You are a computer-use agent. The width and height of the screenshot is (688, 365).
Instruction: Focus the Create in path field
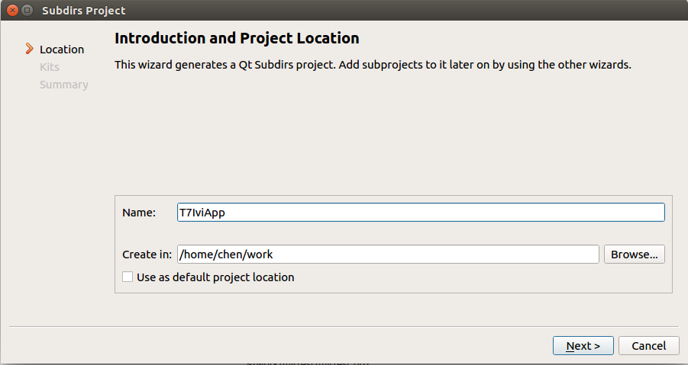click(x=388, y=255)
